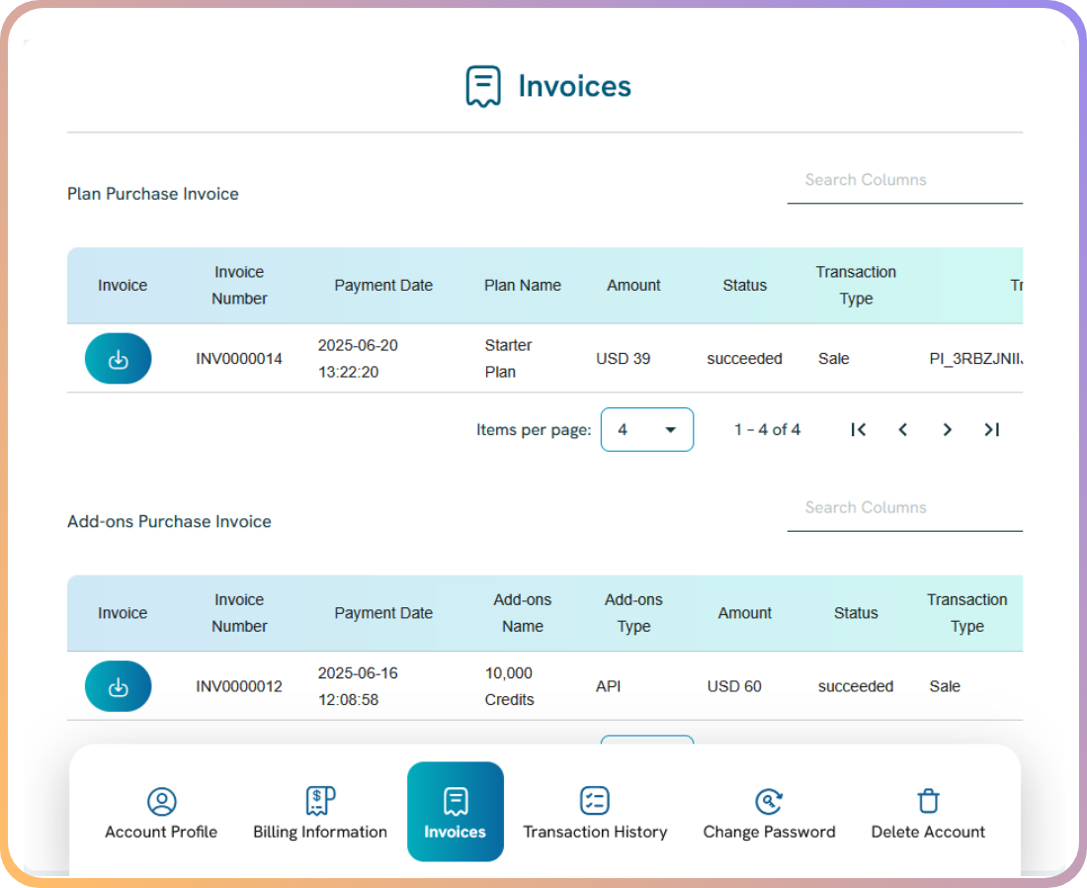This screenshot has height=888, width=1087.
Task: Sort add-ons table by Status header
Action: coord(856,613)
